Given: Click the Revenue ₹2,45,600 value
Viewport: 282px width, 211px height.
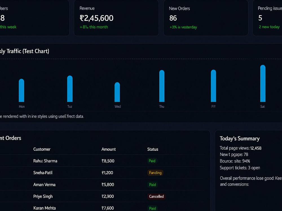Looking at the screenshot, I should [96, 18].
